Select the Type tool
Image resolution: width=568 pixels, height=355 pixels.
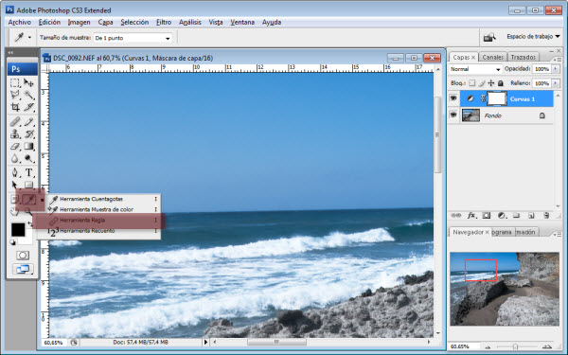(29, 173)
